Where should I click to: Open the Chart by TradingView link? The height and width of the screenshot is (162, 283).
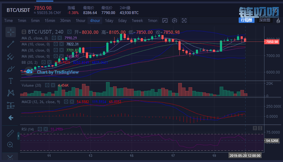point(58,72)
